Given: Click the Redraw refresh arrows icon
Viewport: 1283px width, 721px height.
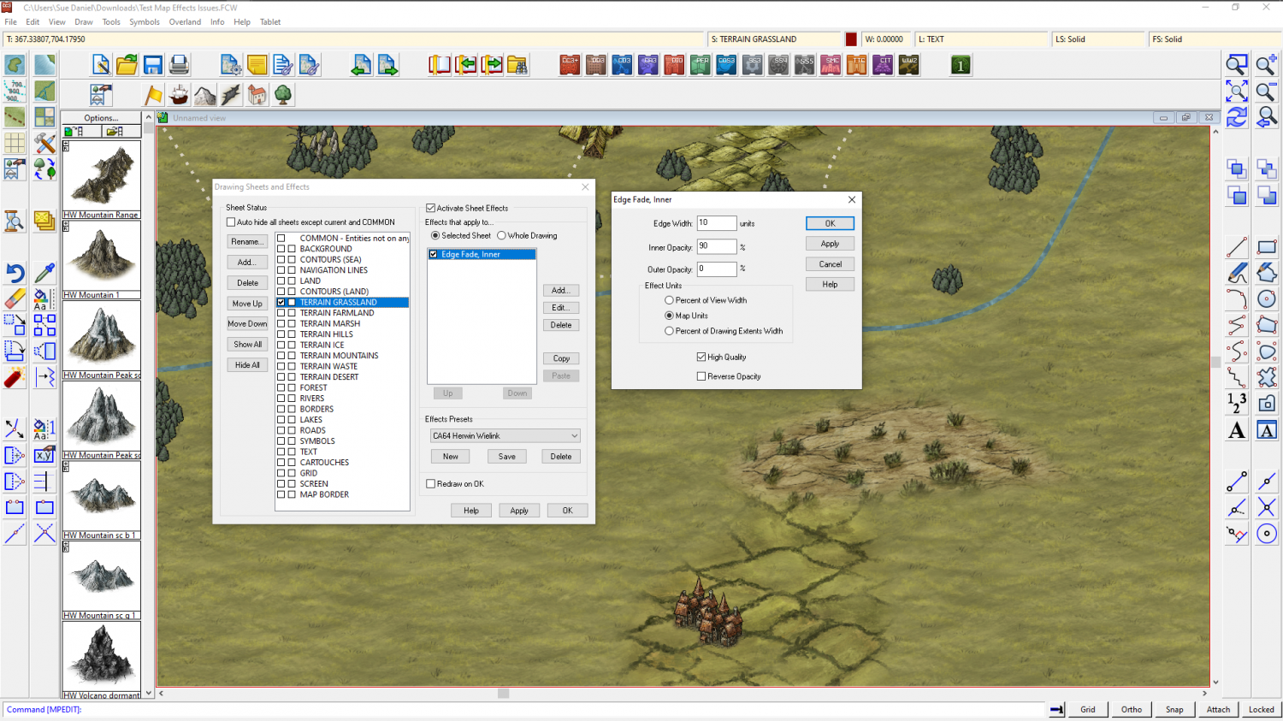Looking at the screenshot, I should tap(1237, 117).
